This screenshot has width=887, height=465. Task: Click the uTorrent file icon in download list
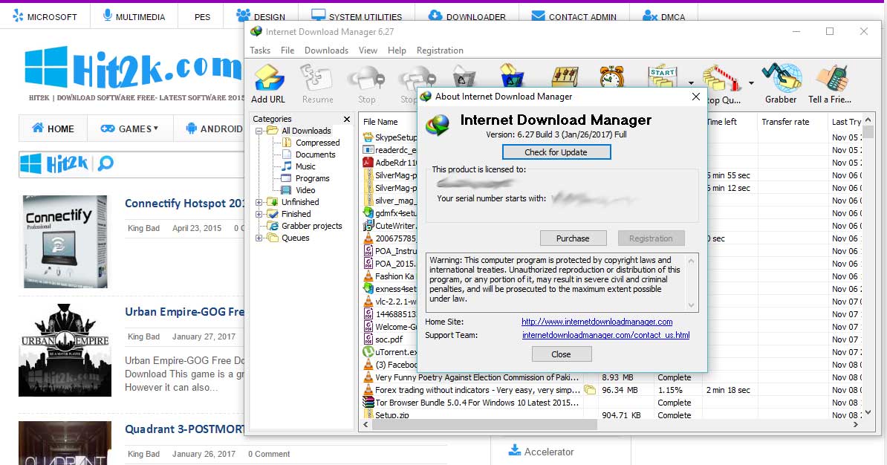pyautogui.click(x=368, y=352)
